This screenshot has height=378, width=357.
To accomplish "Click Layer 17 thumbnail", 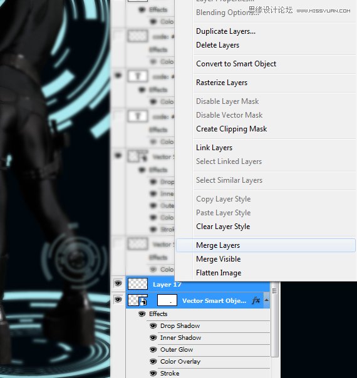I will pos(138,283).
